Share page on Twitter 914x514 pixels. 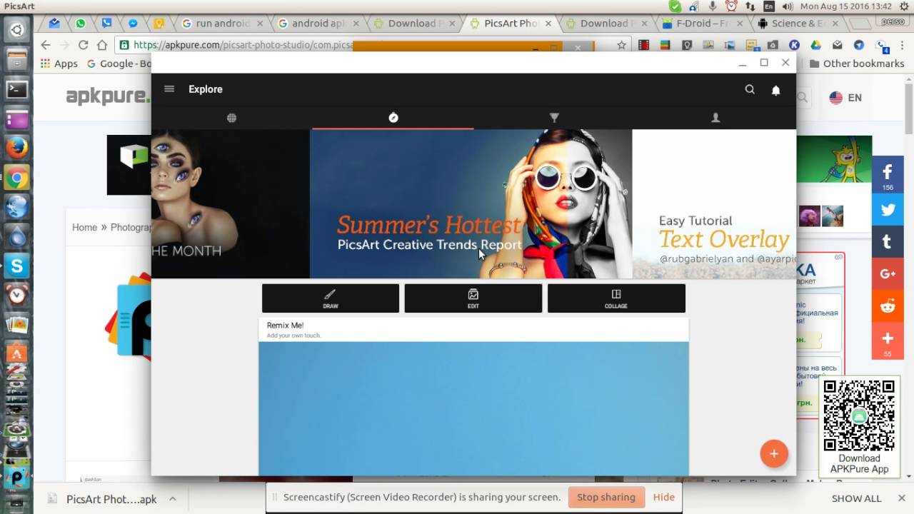click(888, 211)
